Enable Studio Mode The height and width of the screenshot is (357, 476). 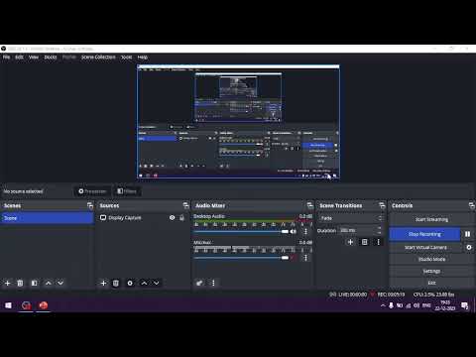tap(431, 259)
